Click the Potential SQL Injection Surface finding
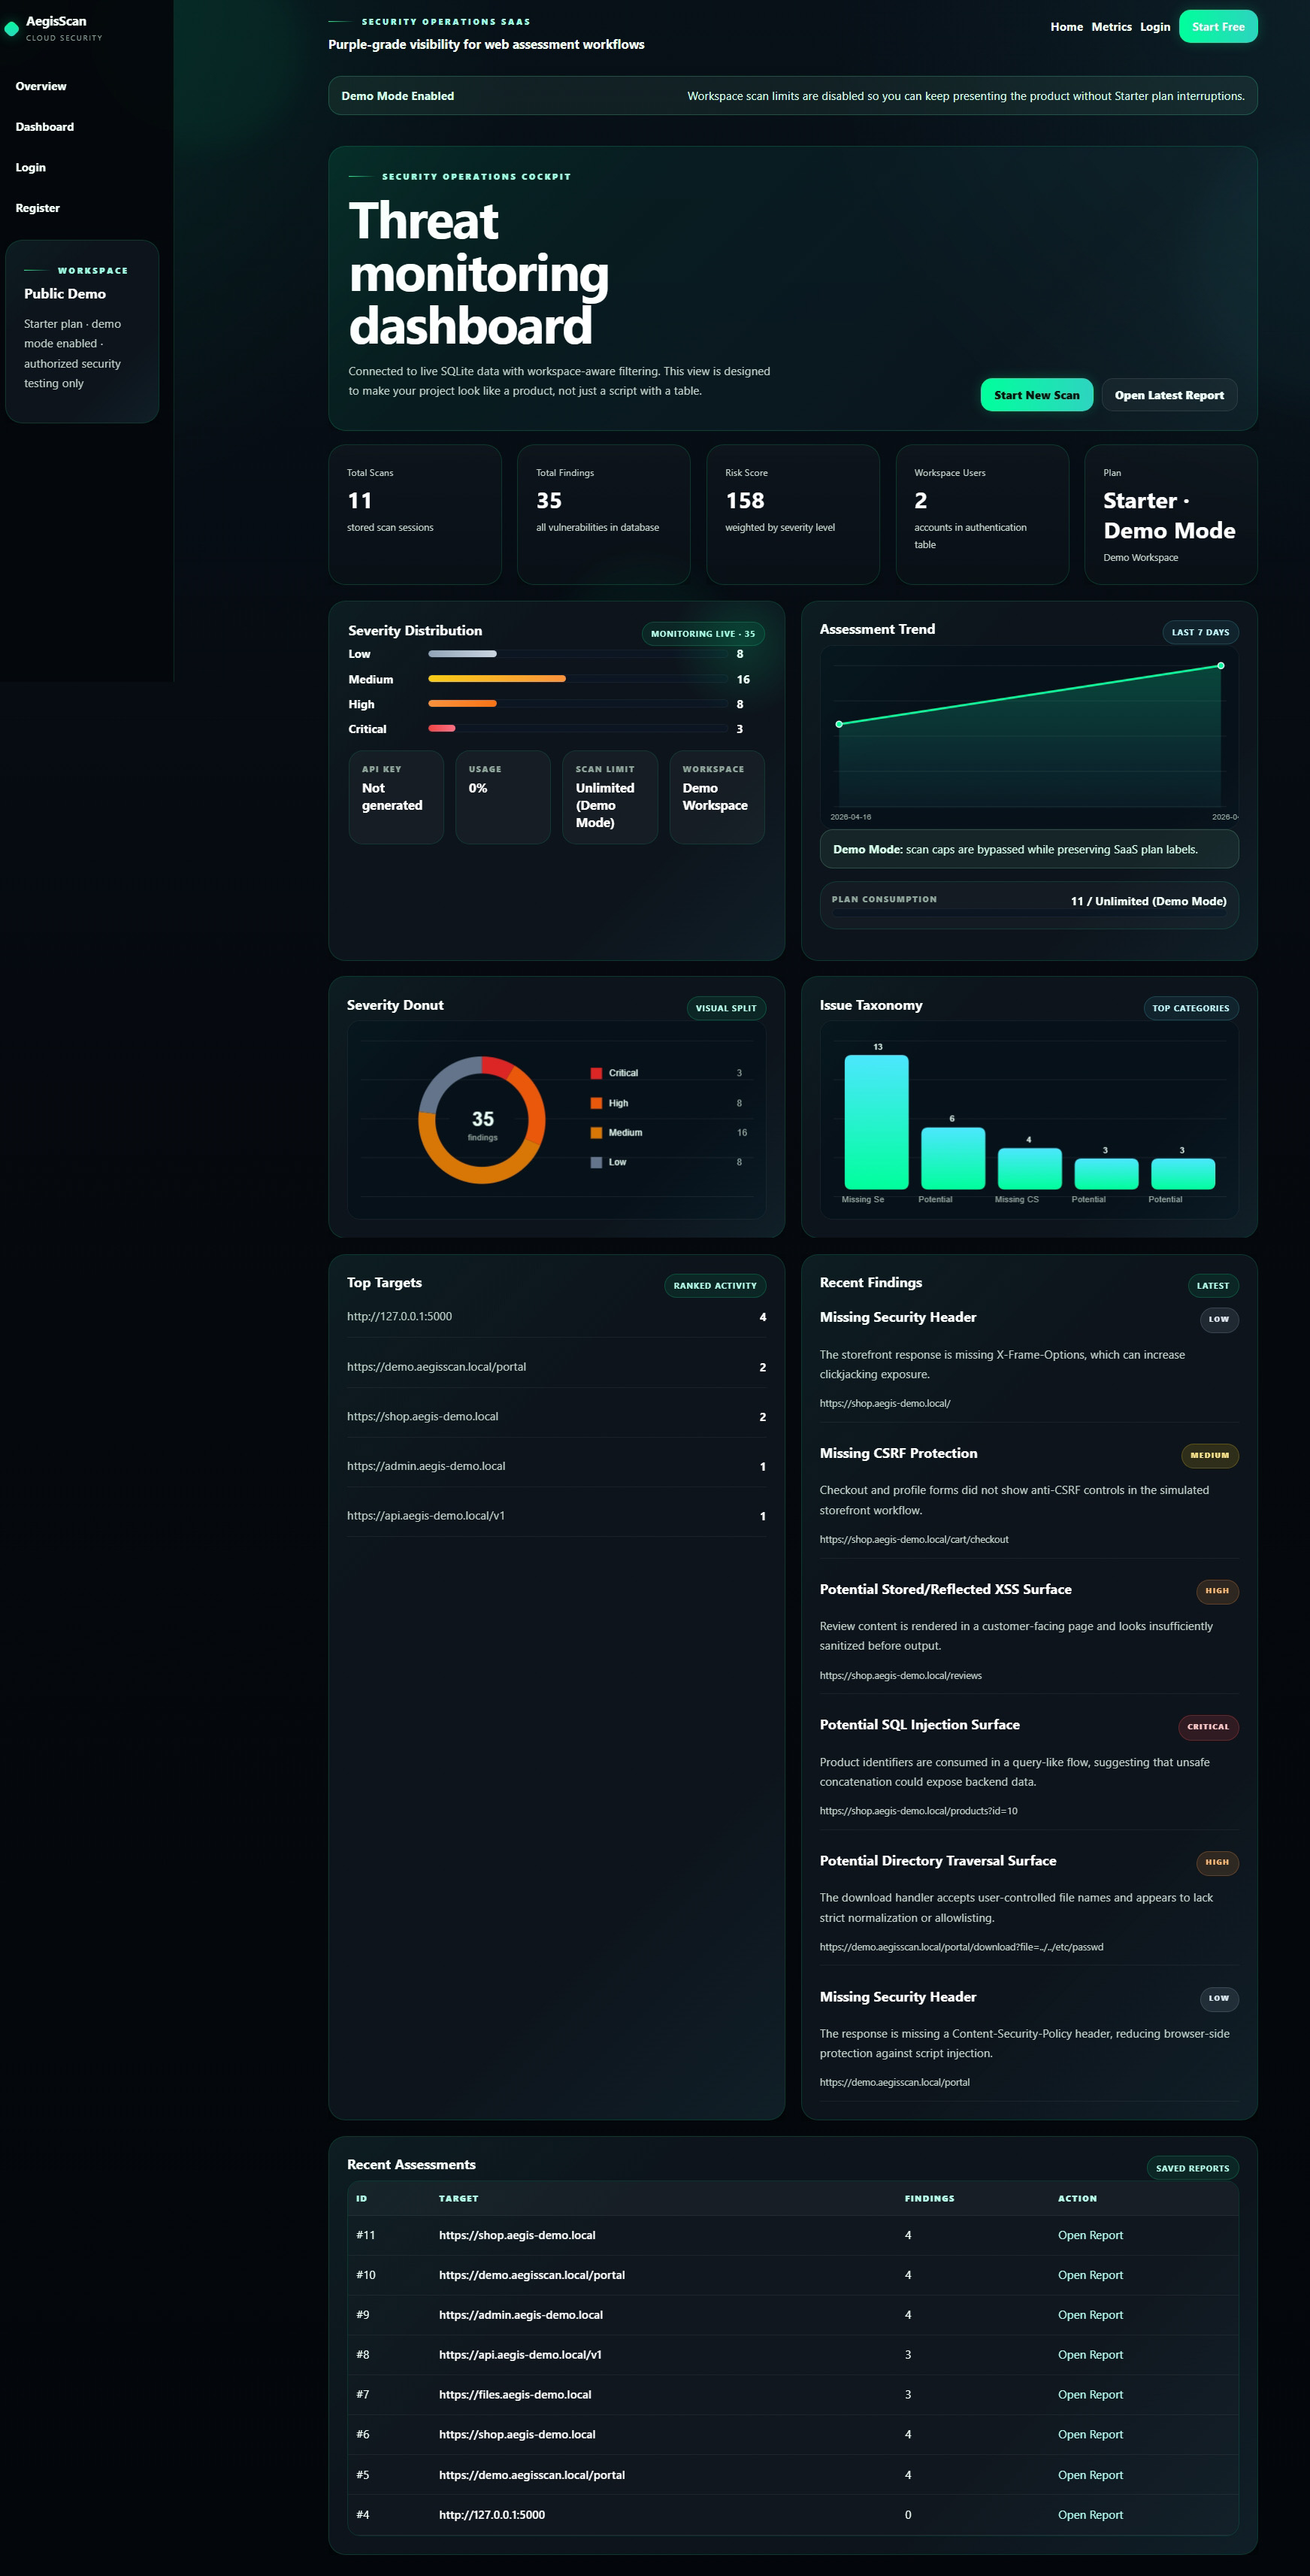This screenshot has width=1310, height=2576. (919, 1725)
